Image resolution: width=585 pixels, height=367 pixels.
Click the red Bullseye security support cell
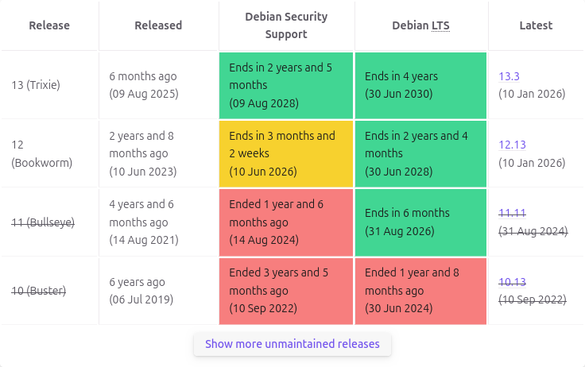[x=286, y=222]
